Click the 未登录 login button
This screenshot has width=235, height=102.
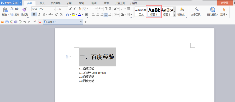point(225,3)
